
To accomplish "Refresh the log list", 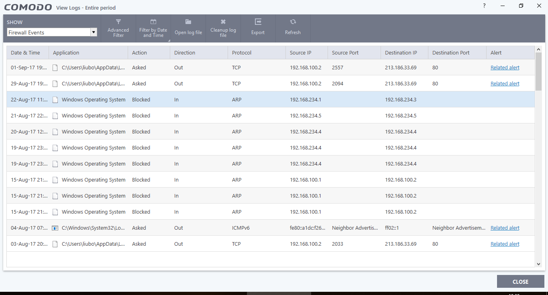I will click(x=293, y=28).
